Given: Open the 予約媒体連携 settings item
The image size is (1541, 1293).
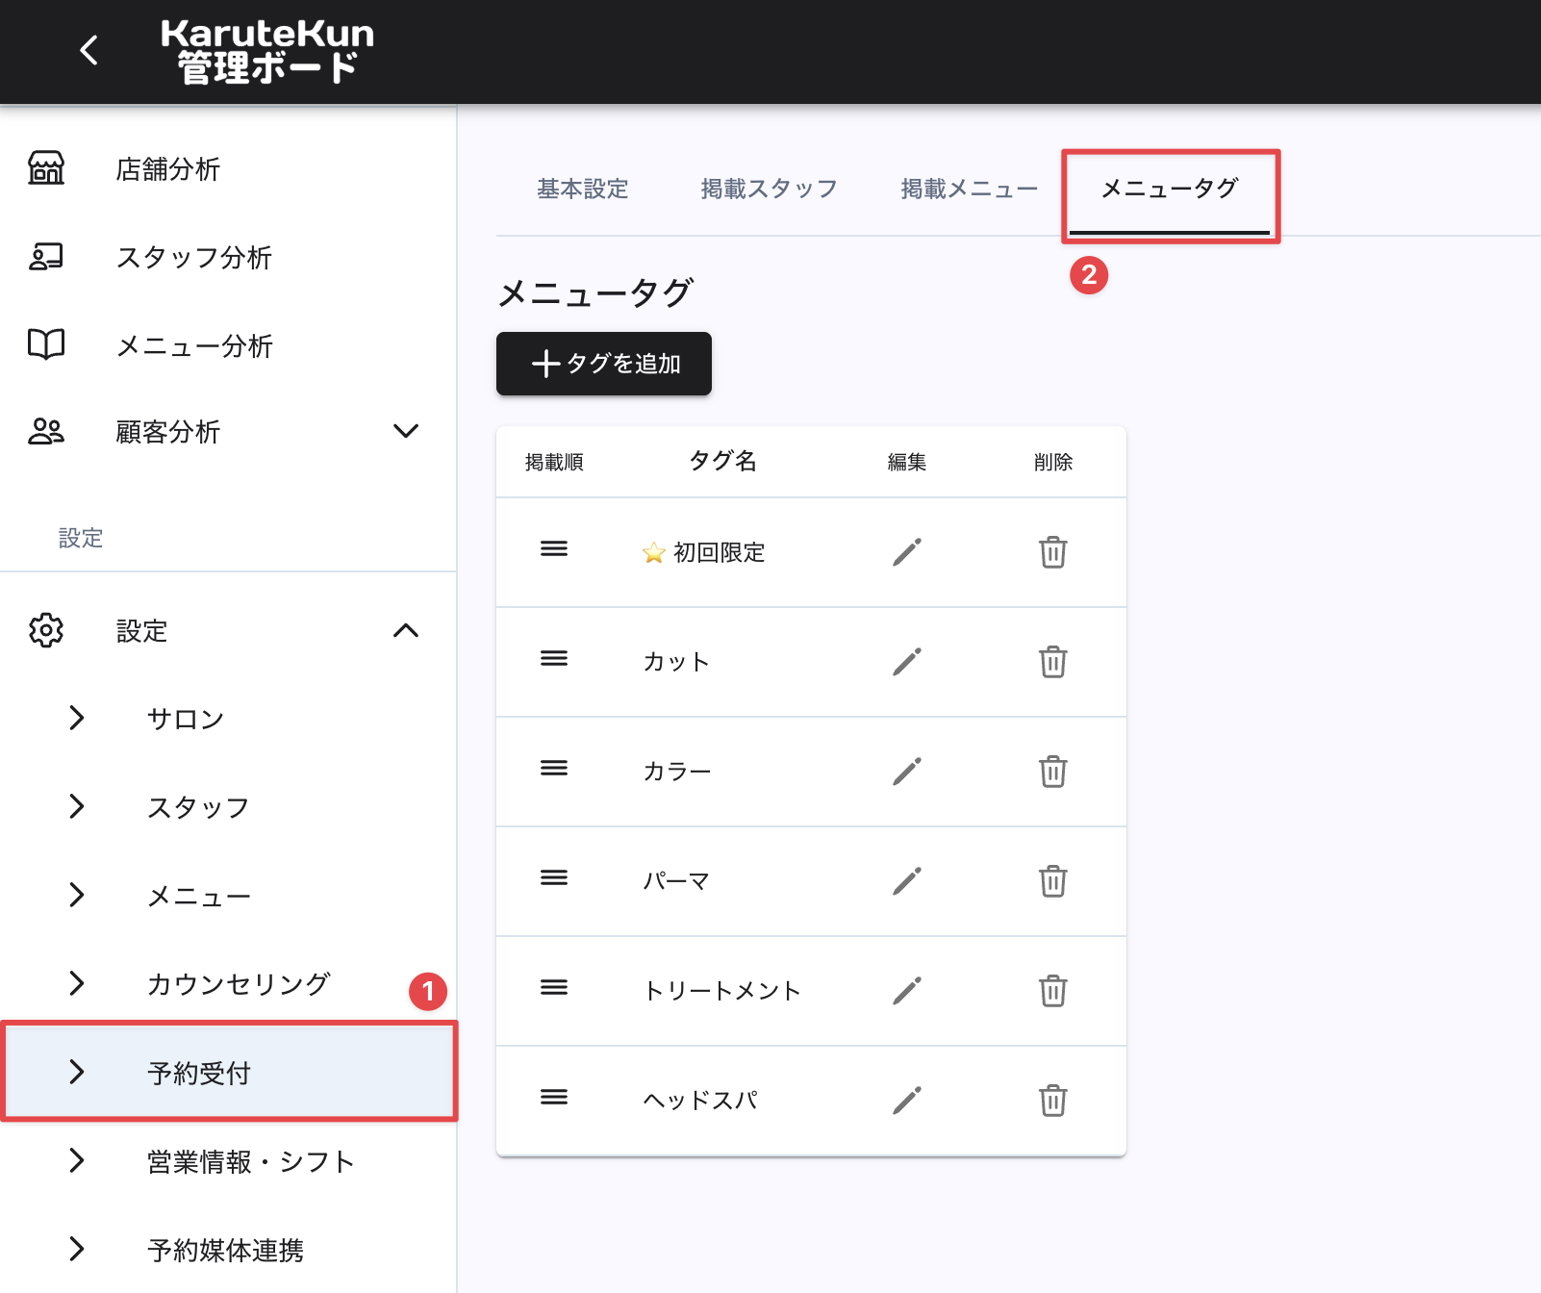Looking at the screenshot, I should [228, 1249].
